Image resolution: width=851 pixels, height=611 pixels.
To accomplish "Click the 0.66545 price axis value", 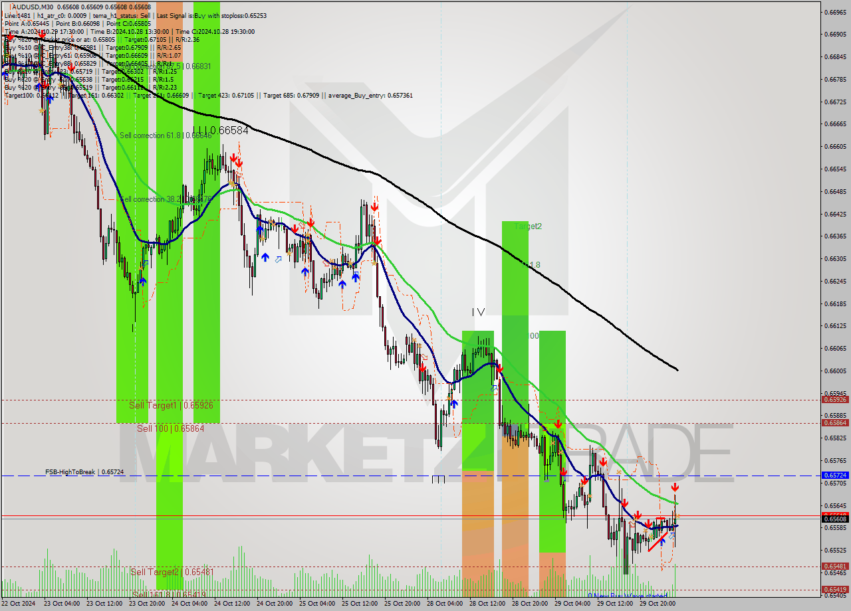I will (835, 169).
